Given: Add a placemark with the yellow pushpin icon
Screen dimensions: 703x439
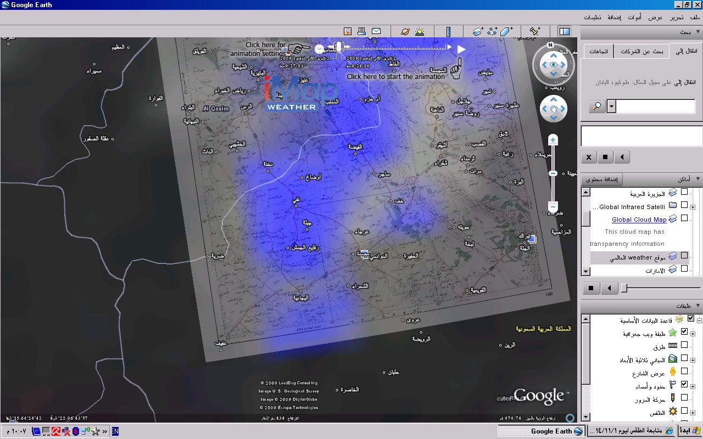Looking at the screenshot, I should coord(534,31).
